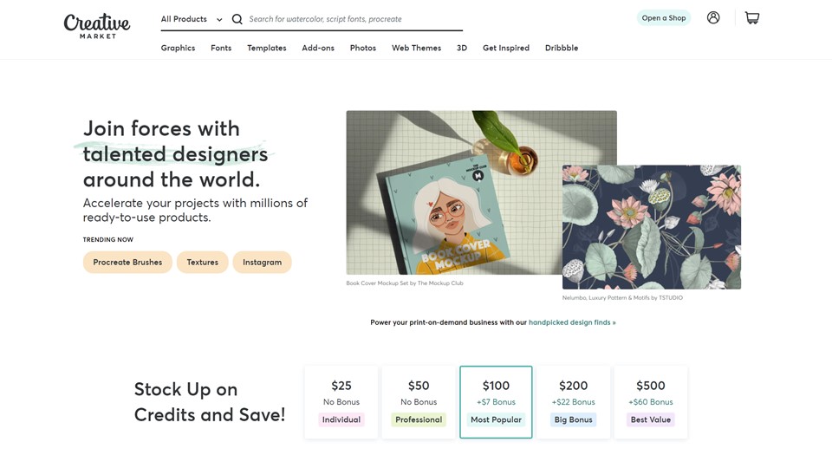Expand the All Products dropdown
This screenshot has height=468, width=832.
192,19
